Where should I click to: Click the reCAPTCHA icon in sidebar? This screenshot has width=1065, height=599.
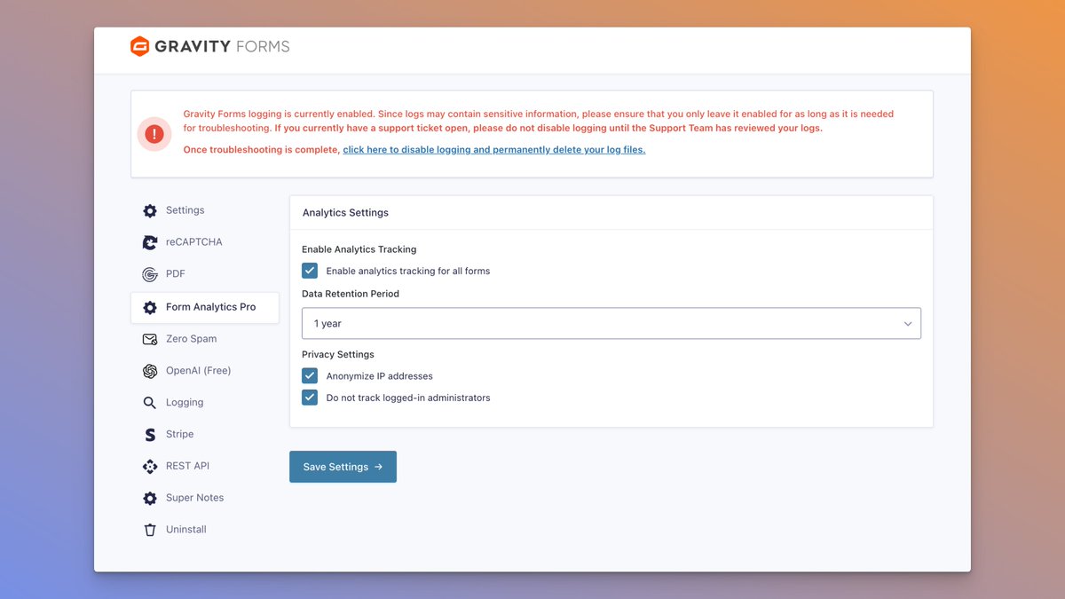coord(150,242)
